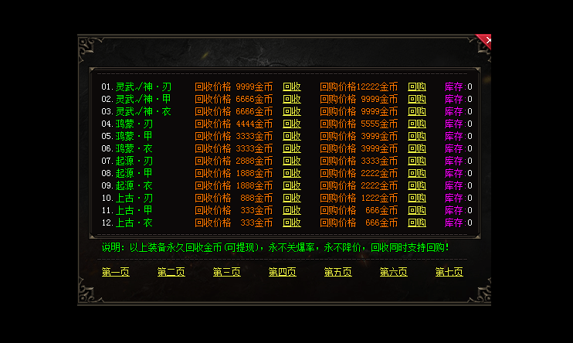Switch to 第二页
The image size is (573, 343).
171,272
